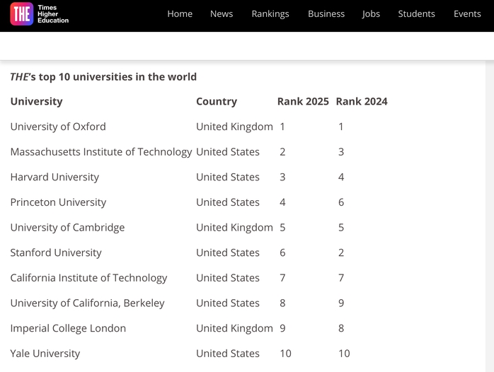Open Princeton University entry
The height and width of the screenshot is (372, 494).
pyautogui.click(x=58, y=202)
